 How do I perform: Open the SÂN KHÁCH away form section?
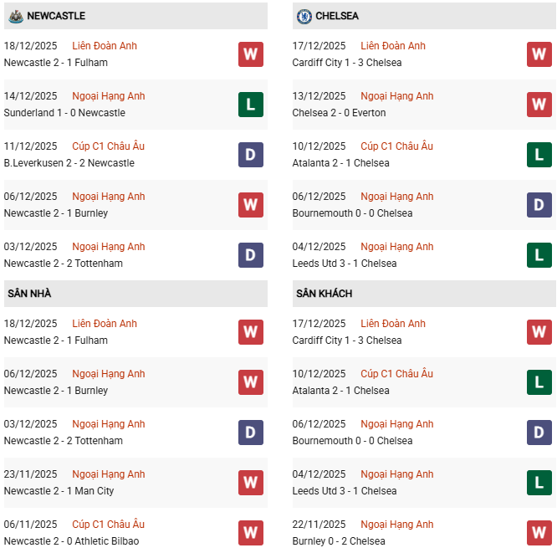click(324, 294)
